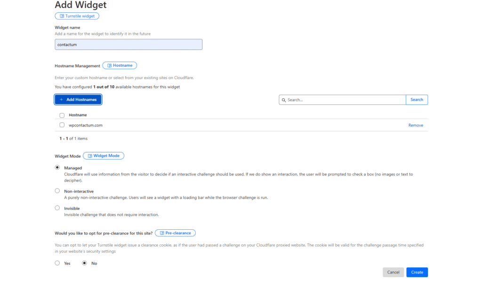Open the Pre-clearance documentation badge

(175, 233)
